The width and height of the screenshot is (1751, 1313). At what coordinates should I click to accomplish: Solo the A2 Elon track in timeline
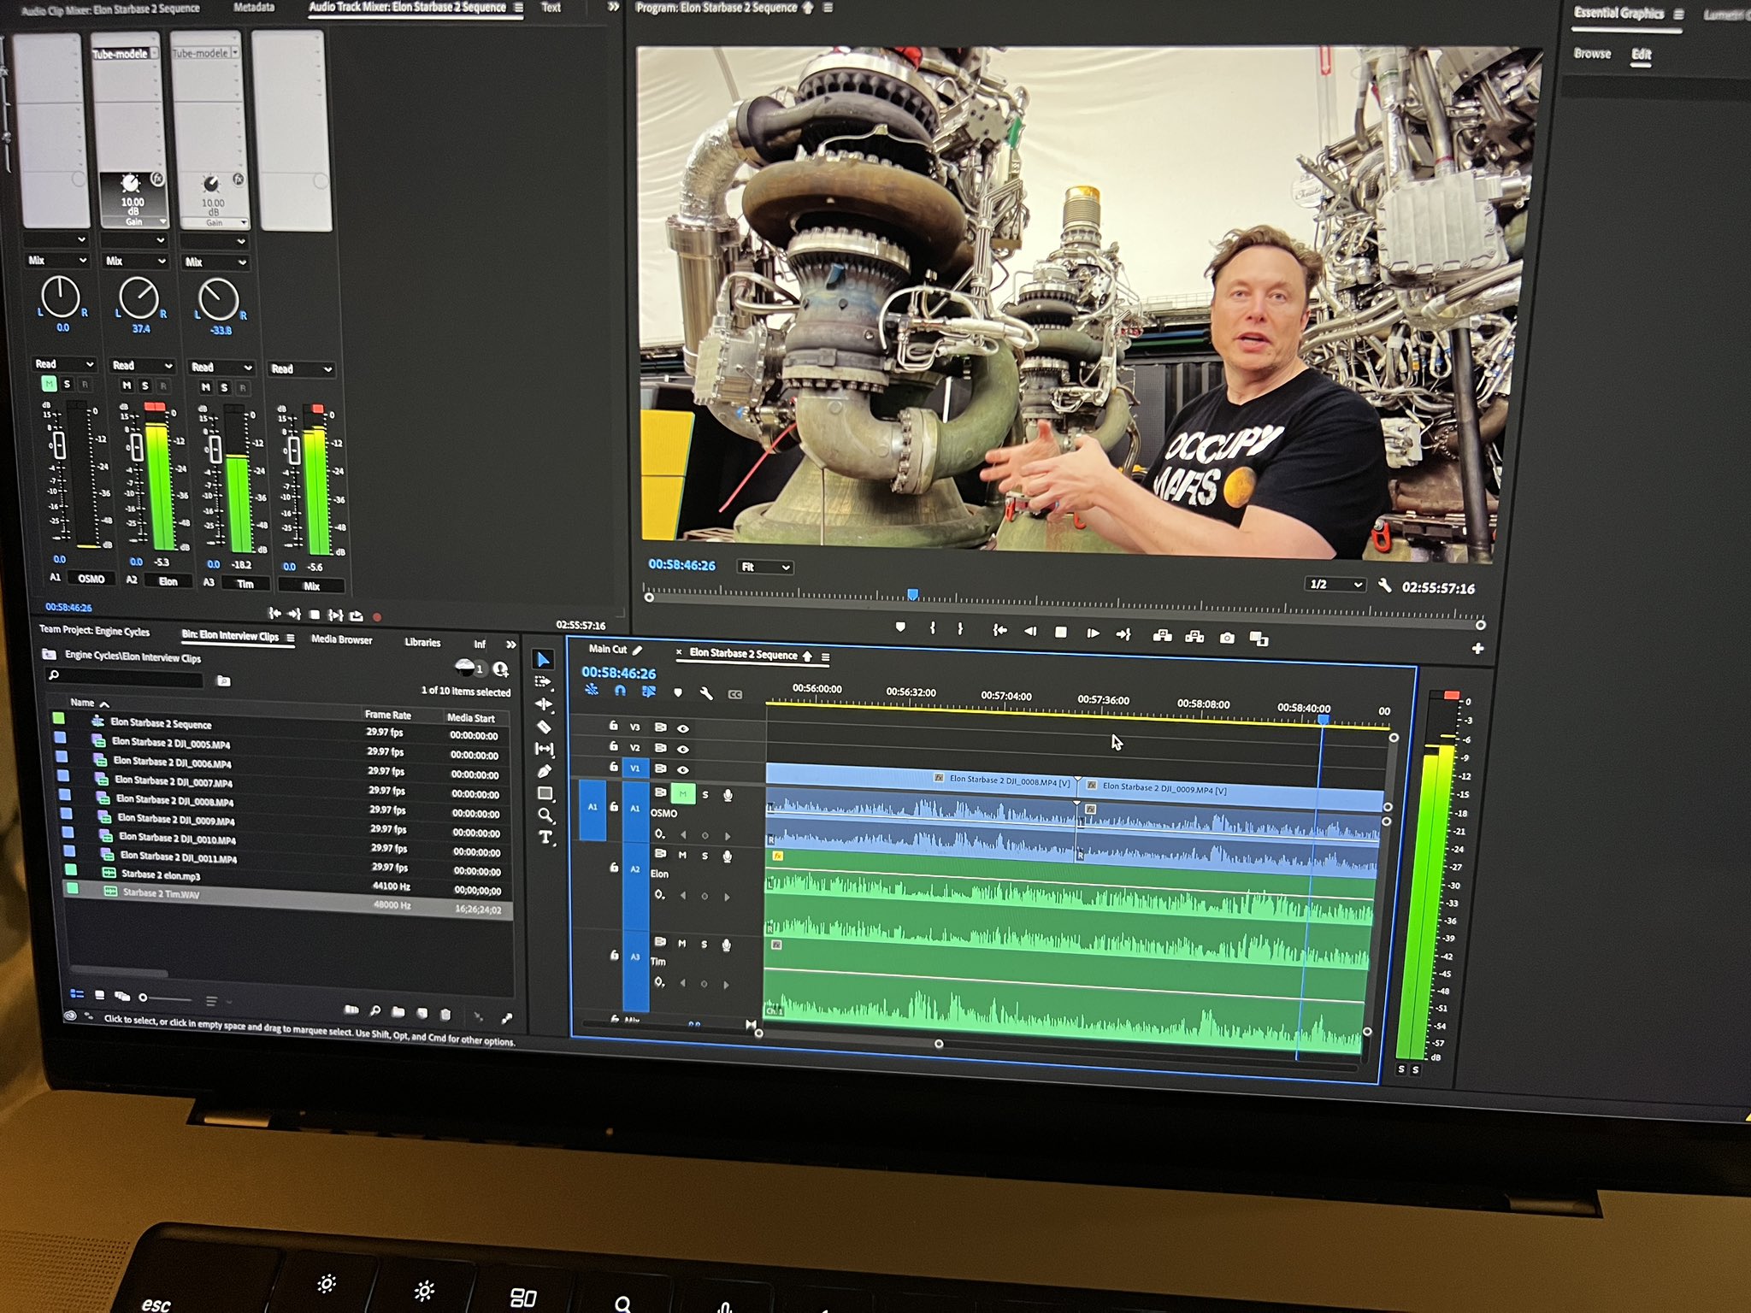(705, 856)
